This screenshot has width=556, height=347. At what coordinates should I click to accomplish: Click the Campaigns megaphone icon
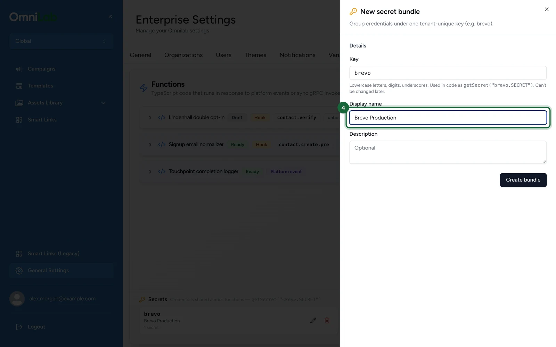[19, 69]
